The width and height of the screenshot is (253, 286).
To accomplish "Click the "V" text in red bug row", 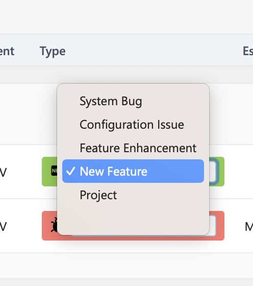I will (x=3, y=227).
